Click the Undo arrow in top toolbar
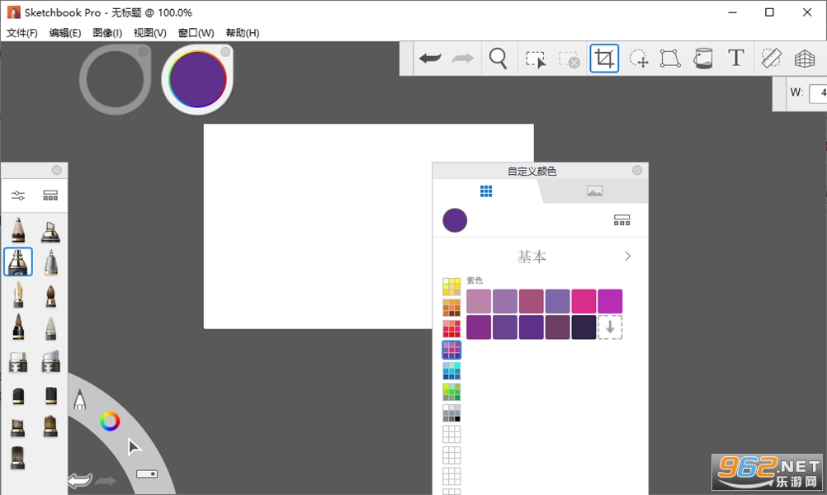827x495 pixels. click(x=430, y=58)
